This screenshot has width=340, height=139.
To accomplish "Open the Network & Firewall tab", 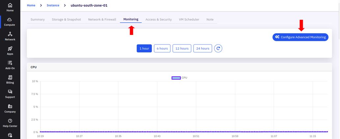I will 102,19.
